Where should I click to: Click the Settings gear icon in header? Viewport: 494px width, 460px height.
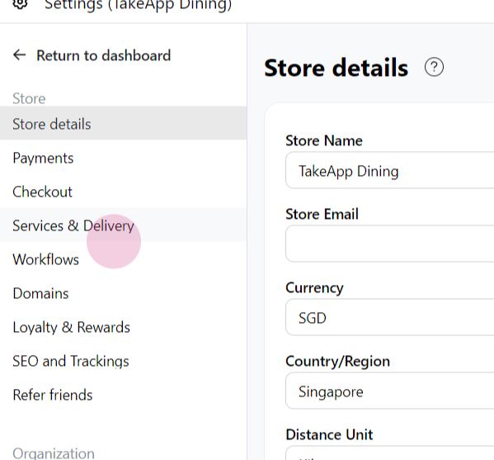tap(20, 4)
